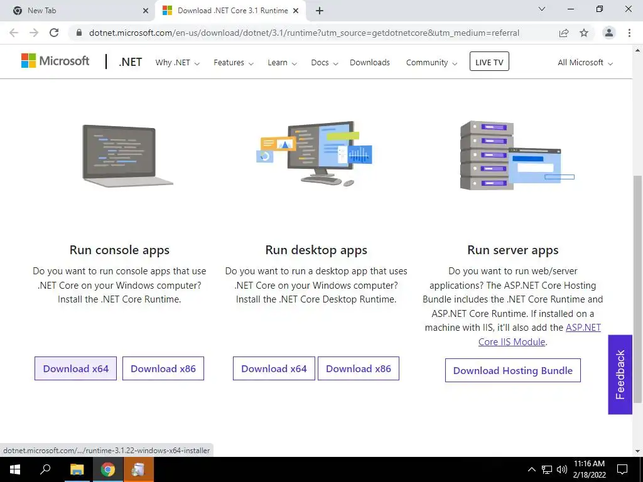Click the scrollbar down arrow
643x482 pixels.
[x=637, y=451]
